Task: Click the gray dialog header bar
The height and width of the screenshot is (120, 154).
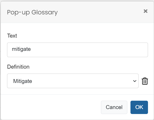Action: coord(98,12)
